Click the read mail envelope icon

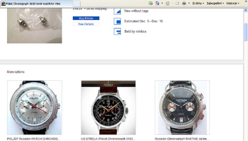click(x=177, y=3)
